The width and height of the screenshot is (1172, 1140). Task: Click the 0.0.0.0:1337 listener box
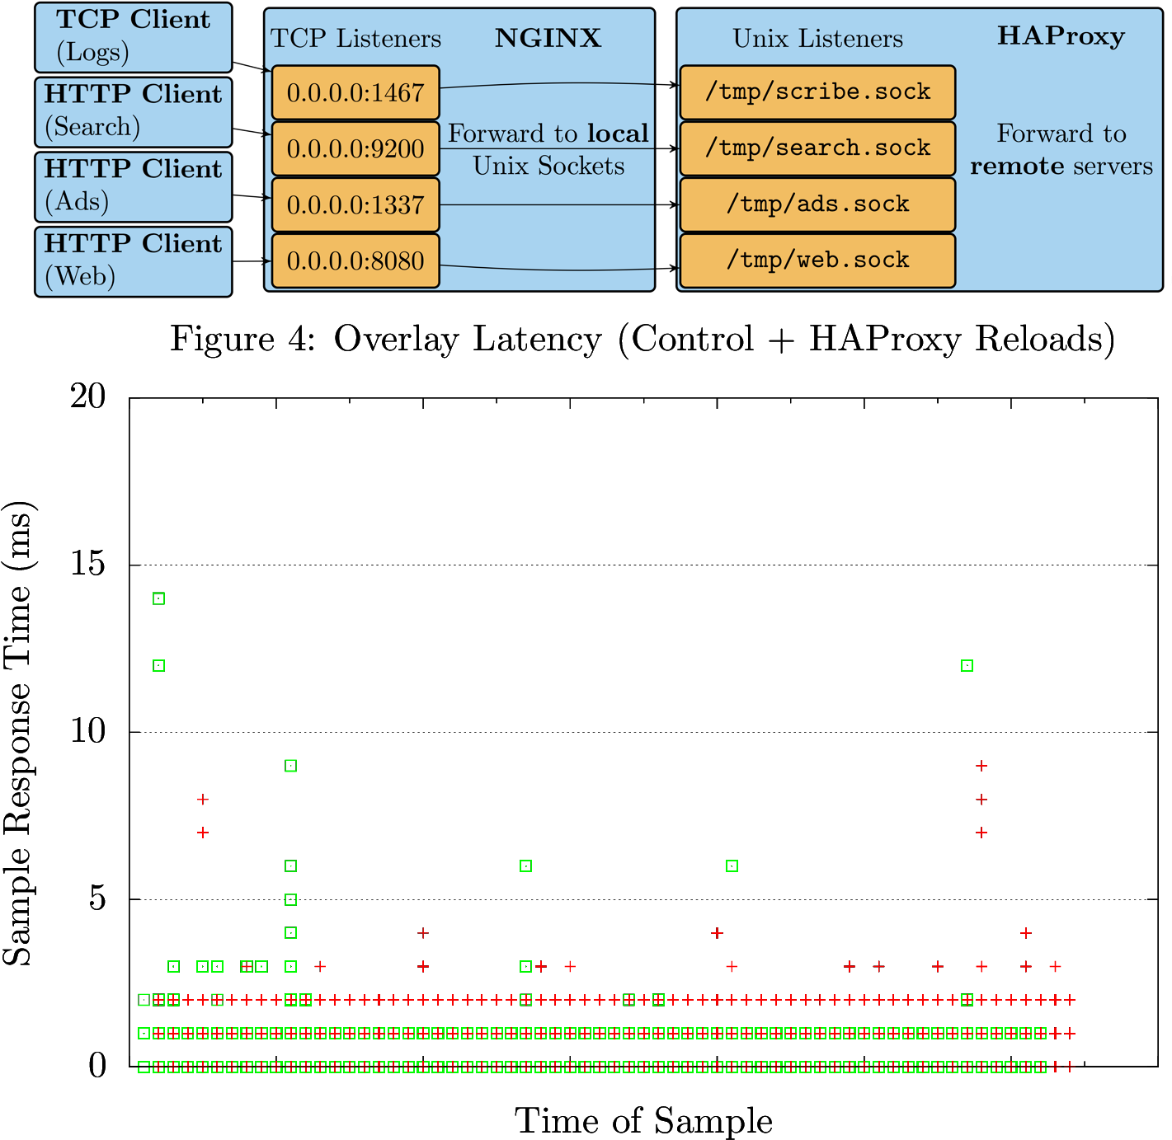click(355, 204)
